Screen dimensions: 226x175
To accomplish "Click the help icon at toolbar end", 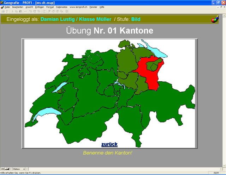I will pyautogui.click(x=66, y=11).
